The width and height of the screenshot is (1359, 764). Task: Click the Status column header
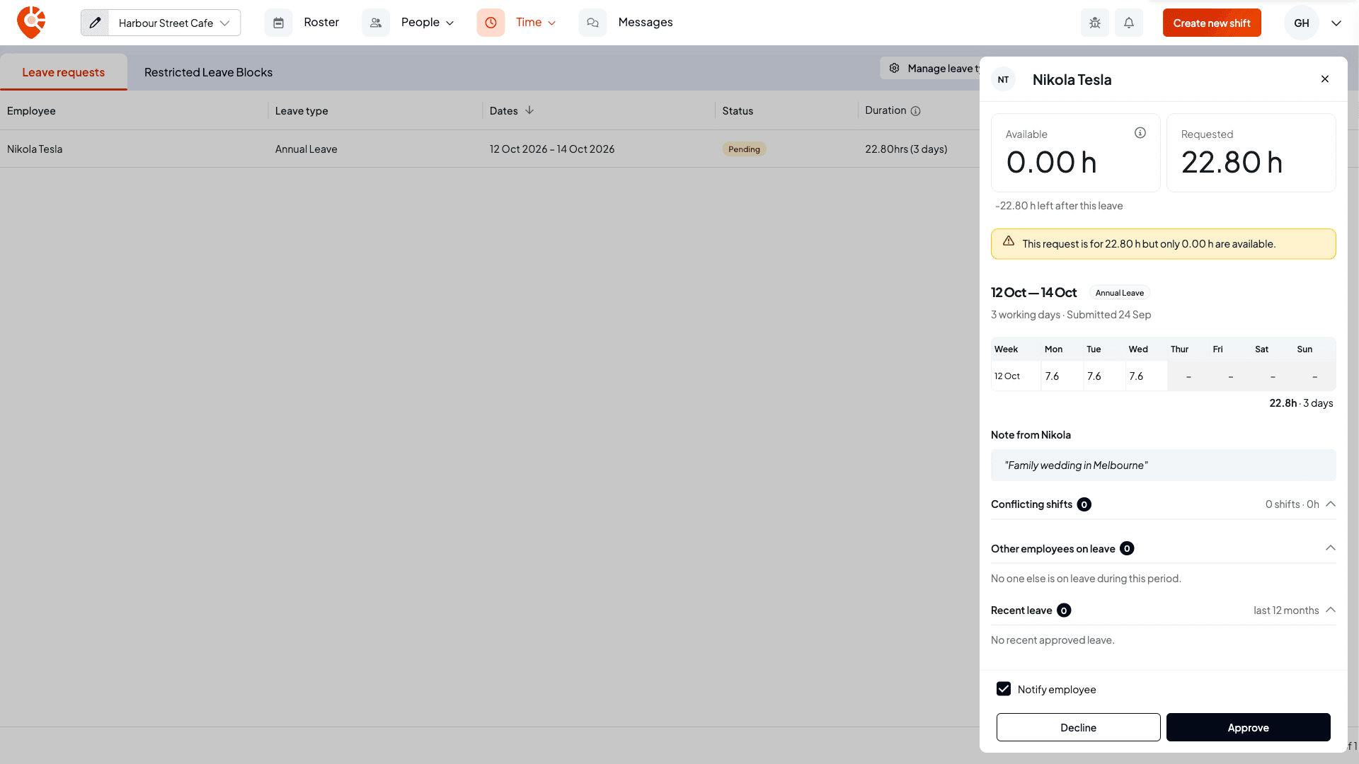tap(738, 111)
